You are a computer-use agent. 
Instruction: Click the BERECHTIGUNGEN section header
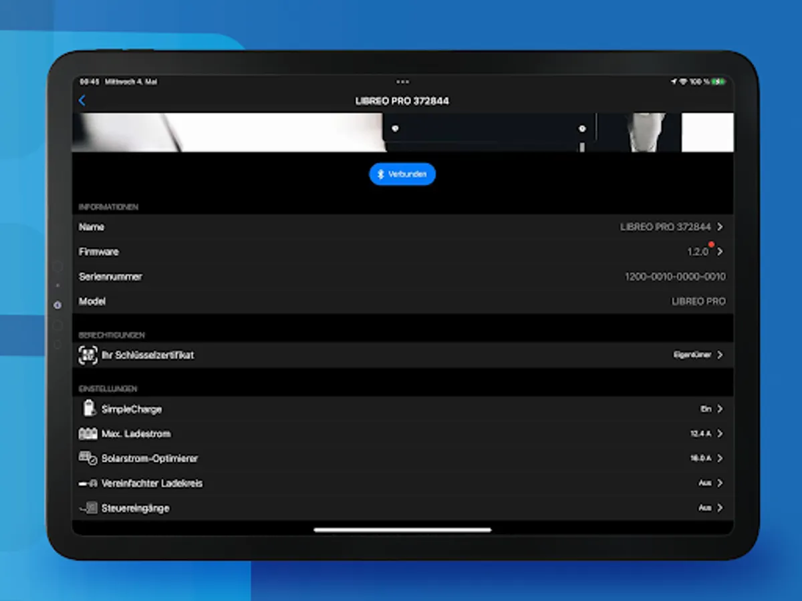(x=112, y=335)
